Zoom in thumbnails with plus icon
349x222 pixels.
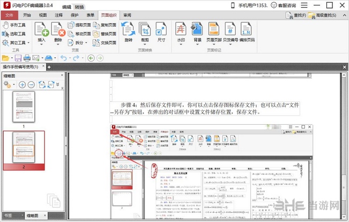pyautogui.click(x=22, y=85)
